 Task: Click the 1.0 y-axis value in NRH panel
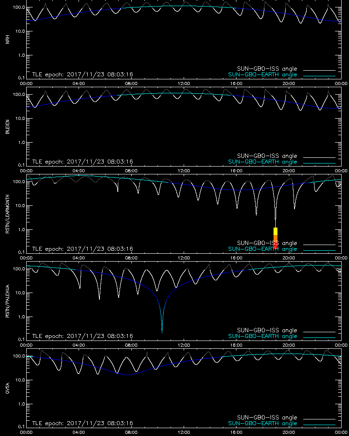pyautogui.click(x=21, y=55)
